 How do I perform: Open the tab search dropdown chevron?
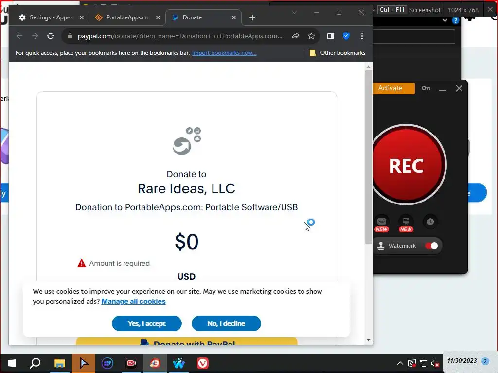[x=294, y=12]
